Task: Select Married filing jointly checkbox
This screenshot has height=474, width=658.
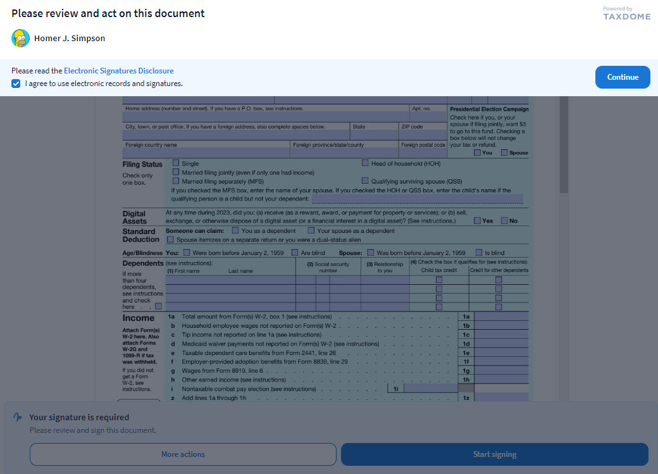Action: 176,172
